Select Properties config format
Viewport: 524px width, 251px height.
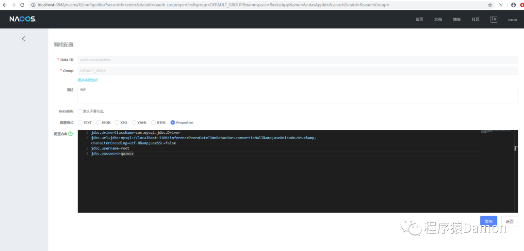[x=173, y=123]
